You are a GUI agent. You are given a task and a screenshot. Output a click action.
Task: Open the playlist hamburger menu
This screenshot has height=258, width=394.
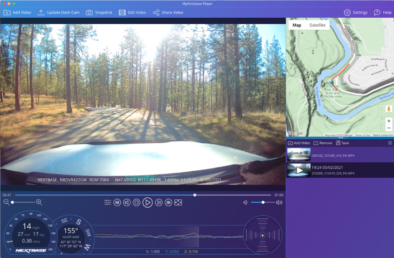pos(390,143)
